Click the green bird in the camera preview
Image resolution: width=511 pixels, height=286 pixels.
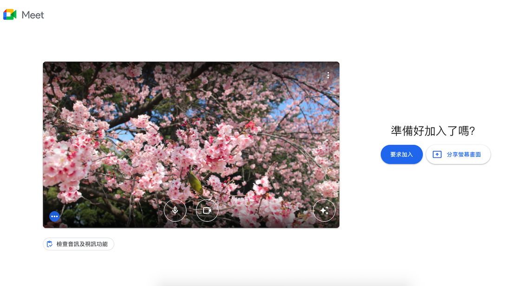[x=196, y=183]
